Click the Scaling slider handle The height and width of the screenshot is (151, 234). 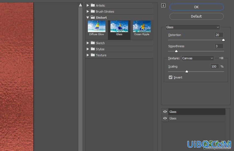pyautogui.click(x=187, y=72)
